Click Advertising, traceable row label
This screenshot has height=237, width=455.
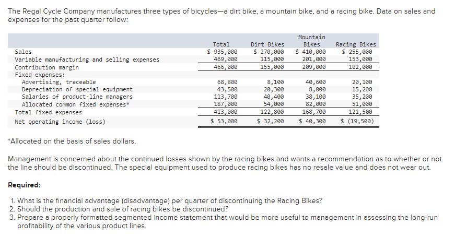tap(59, 82)
